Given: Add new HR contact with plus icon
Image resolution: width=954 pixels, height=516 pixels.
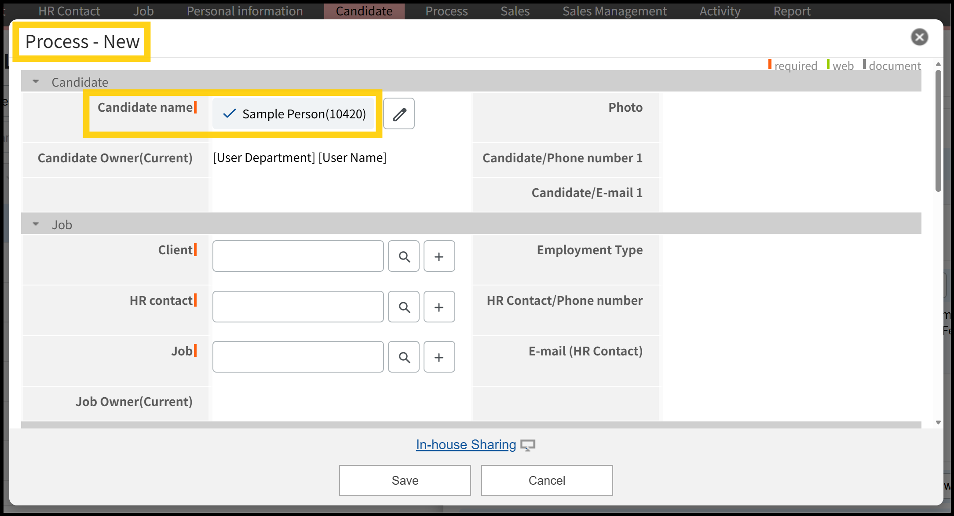Looking at the screenshot, I should tap(439, 307).
